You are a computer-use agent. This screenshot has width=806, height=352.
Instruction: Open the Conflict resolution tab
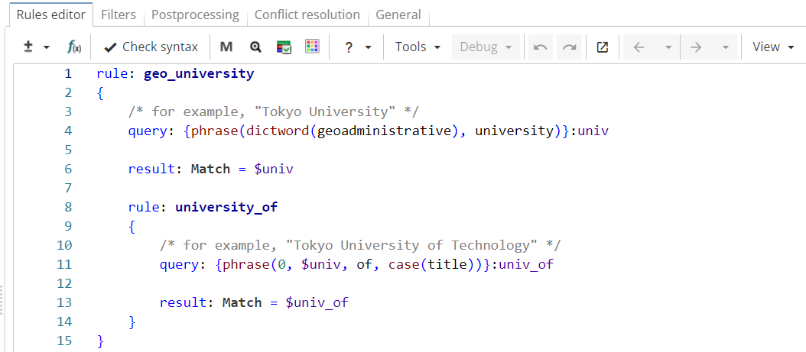click(307, 15)
